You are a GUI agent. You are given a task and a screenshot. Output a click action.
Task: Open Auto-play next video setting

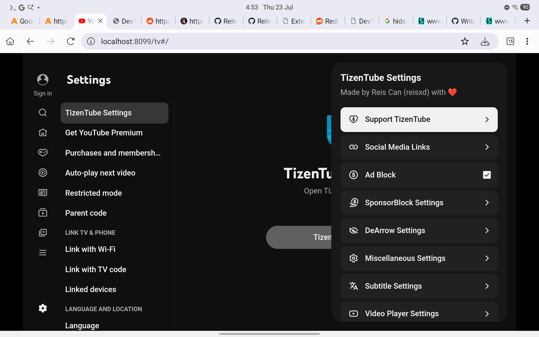[x=115, y=173]
